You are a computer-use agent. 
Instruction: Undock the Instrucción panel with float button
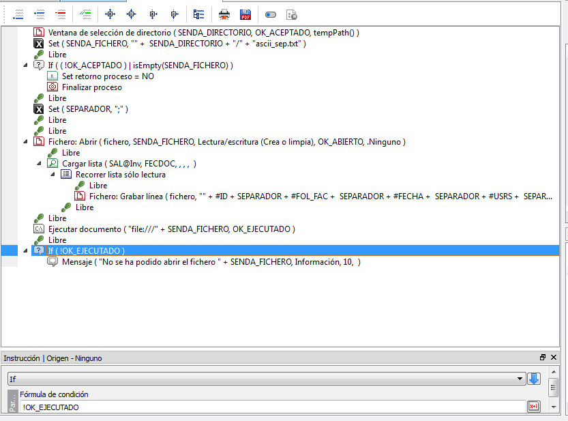[x=543, y=358]
